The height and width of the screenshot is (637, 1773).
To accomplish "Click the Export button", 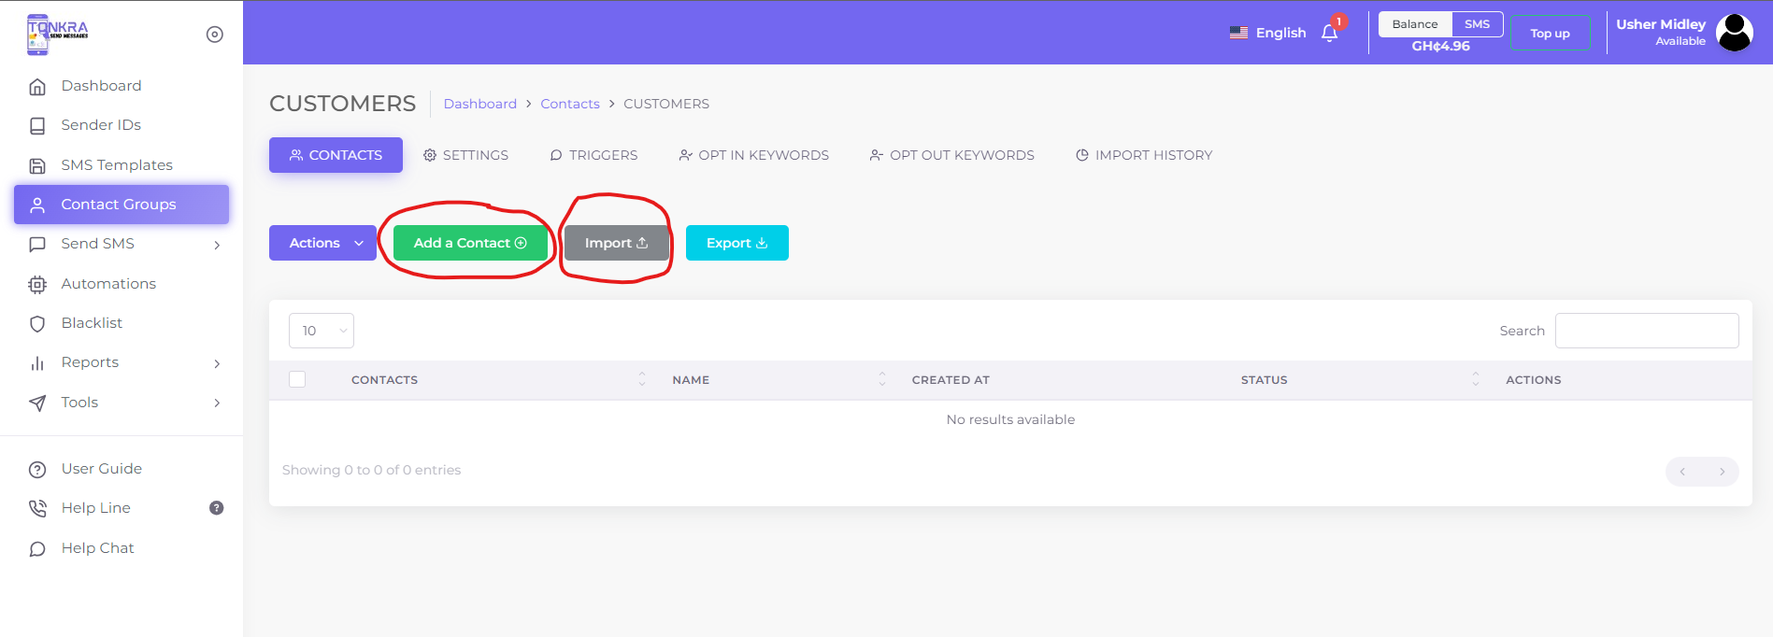I will [x=736, y=243].
